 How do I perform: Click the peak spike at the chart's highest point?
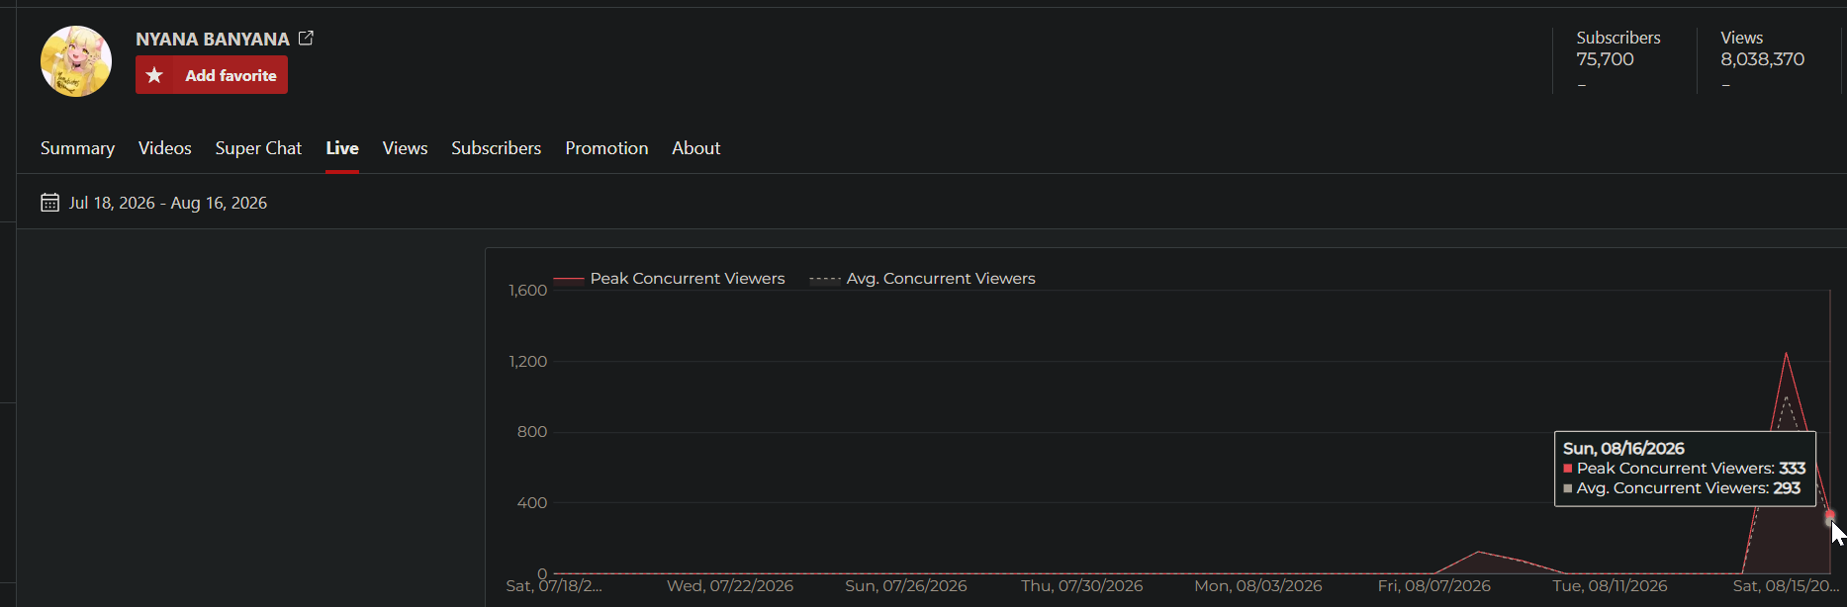point(1786,353)
